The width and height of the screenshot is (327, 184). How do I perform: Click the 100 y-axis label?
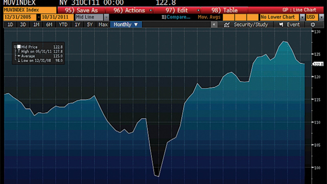tap(317, 168)
